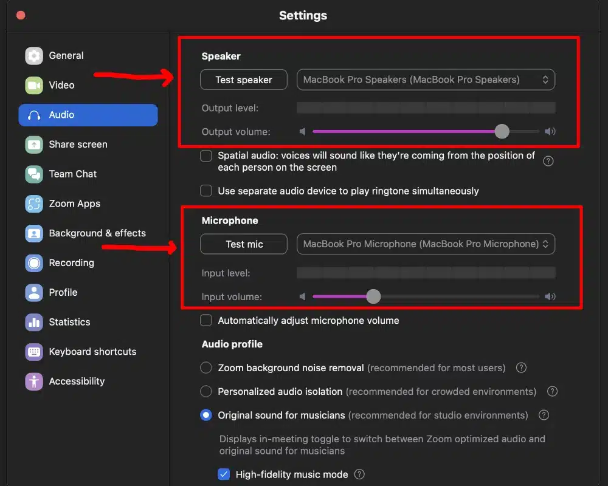The image size is (608, 486).
Task: Enable Spatial audio checkbox
Action: coord(206,156)
